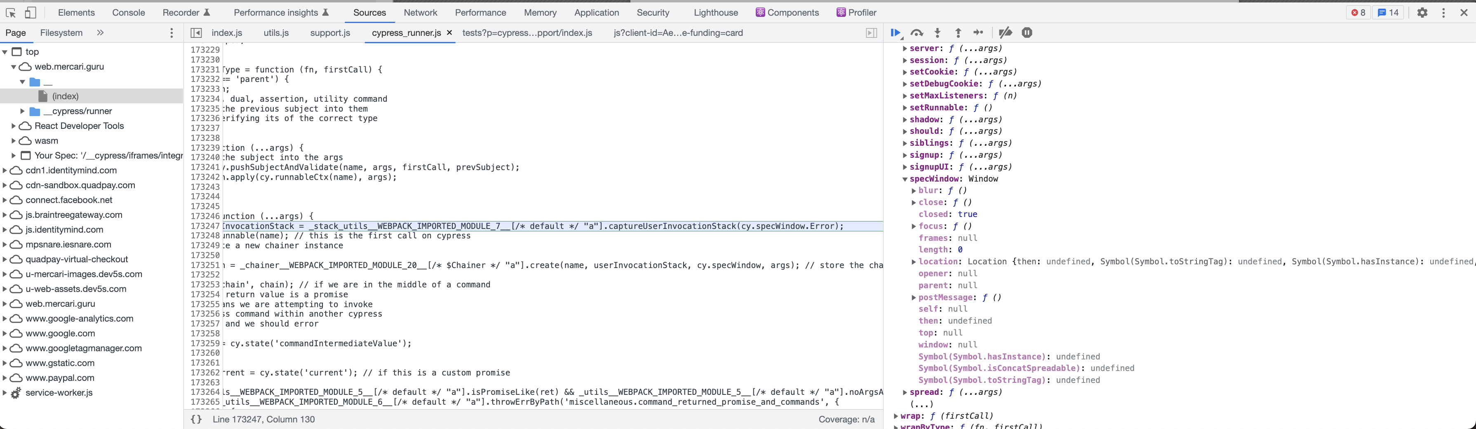Select the utils.js file tab
1476x429 pixels.
point(275,33)
